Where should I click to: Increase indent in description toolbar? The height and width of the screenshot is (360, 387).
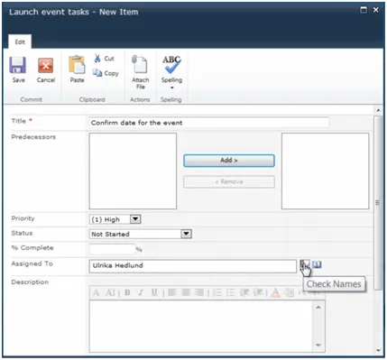click(x=258, y=292)
